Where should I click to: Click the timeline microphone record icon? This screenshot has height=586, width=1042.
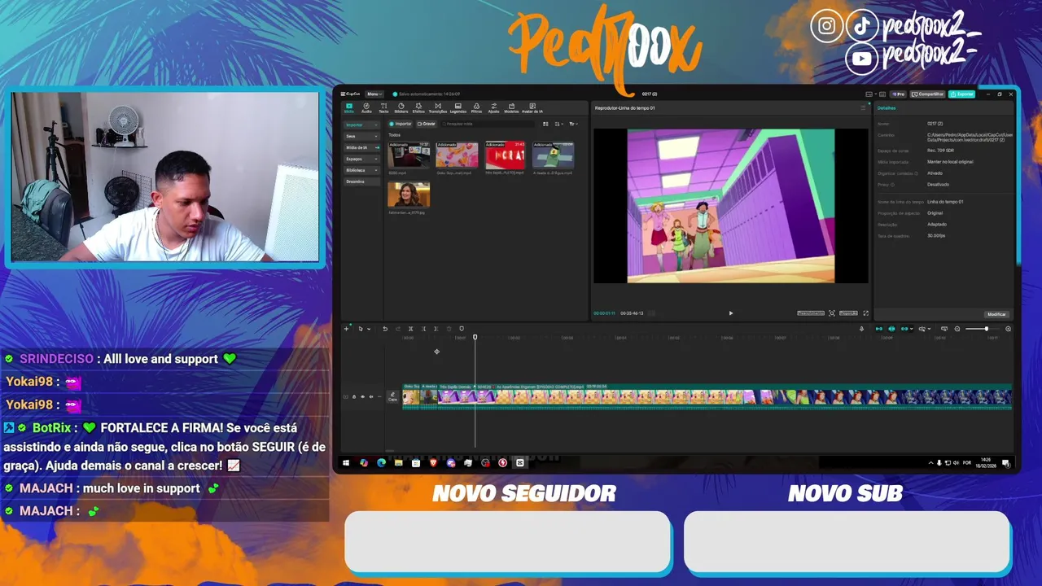pyautogui.click(x=861, y=329)
